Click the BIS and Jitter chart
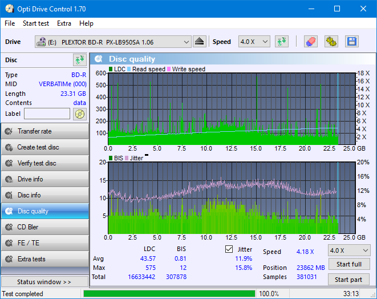The height and width of the screenshot is (299, 377). pyautogui.click(x=232, y=198)
